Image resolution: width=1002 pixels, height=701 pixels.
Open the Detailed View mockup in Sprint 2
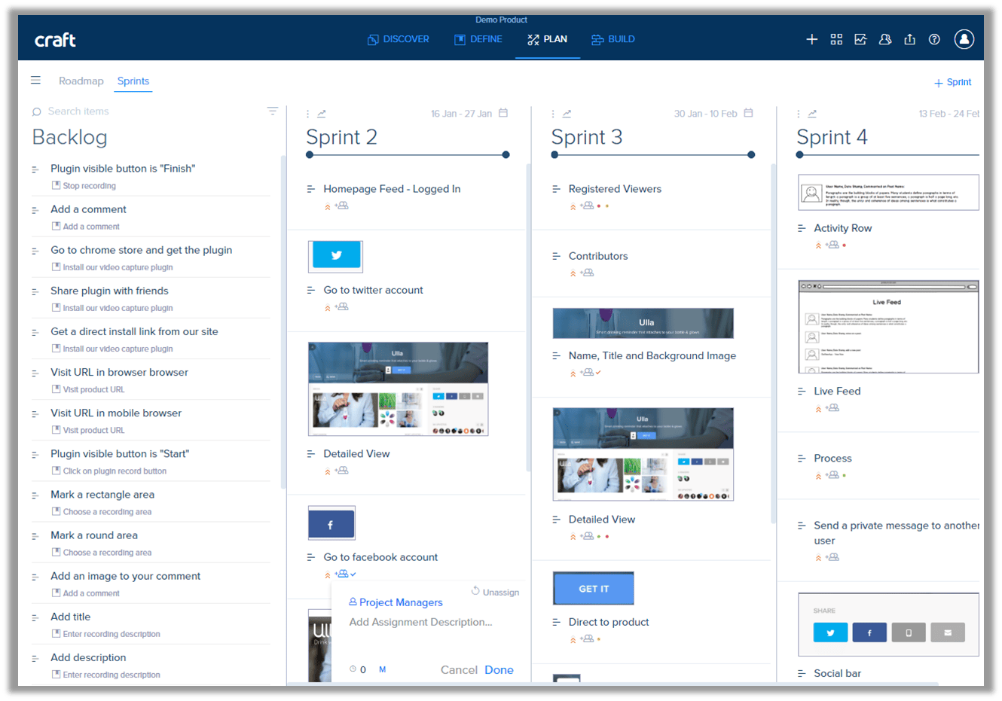tap(398, 389)
